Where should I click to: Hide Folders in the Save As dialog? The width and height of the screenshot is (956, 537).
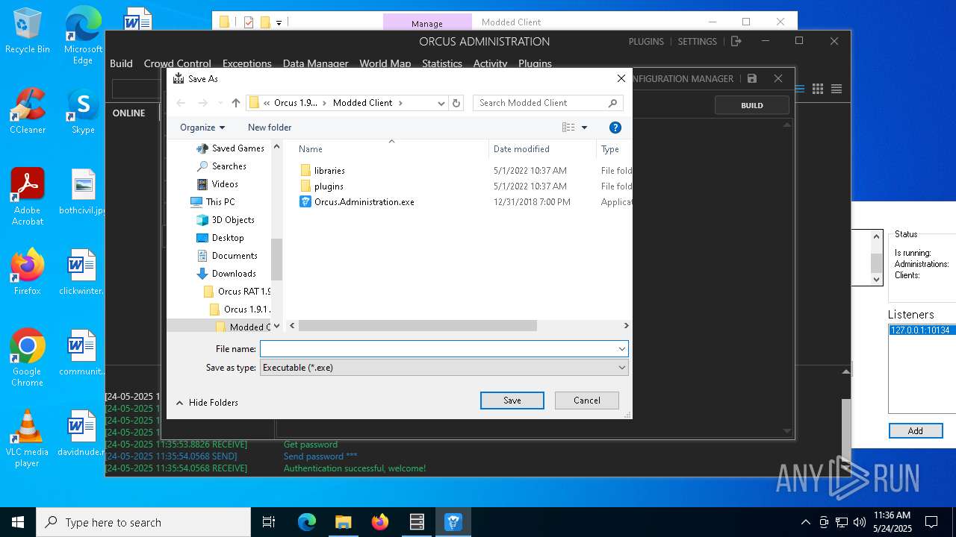[x=207, y=403]
